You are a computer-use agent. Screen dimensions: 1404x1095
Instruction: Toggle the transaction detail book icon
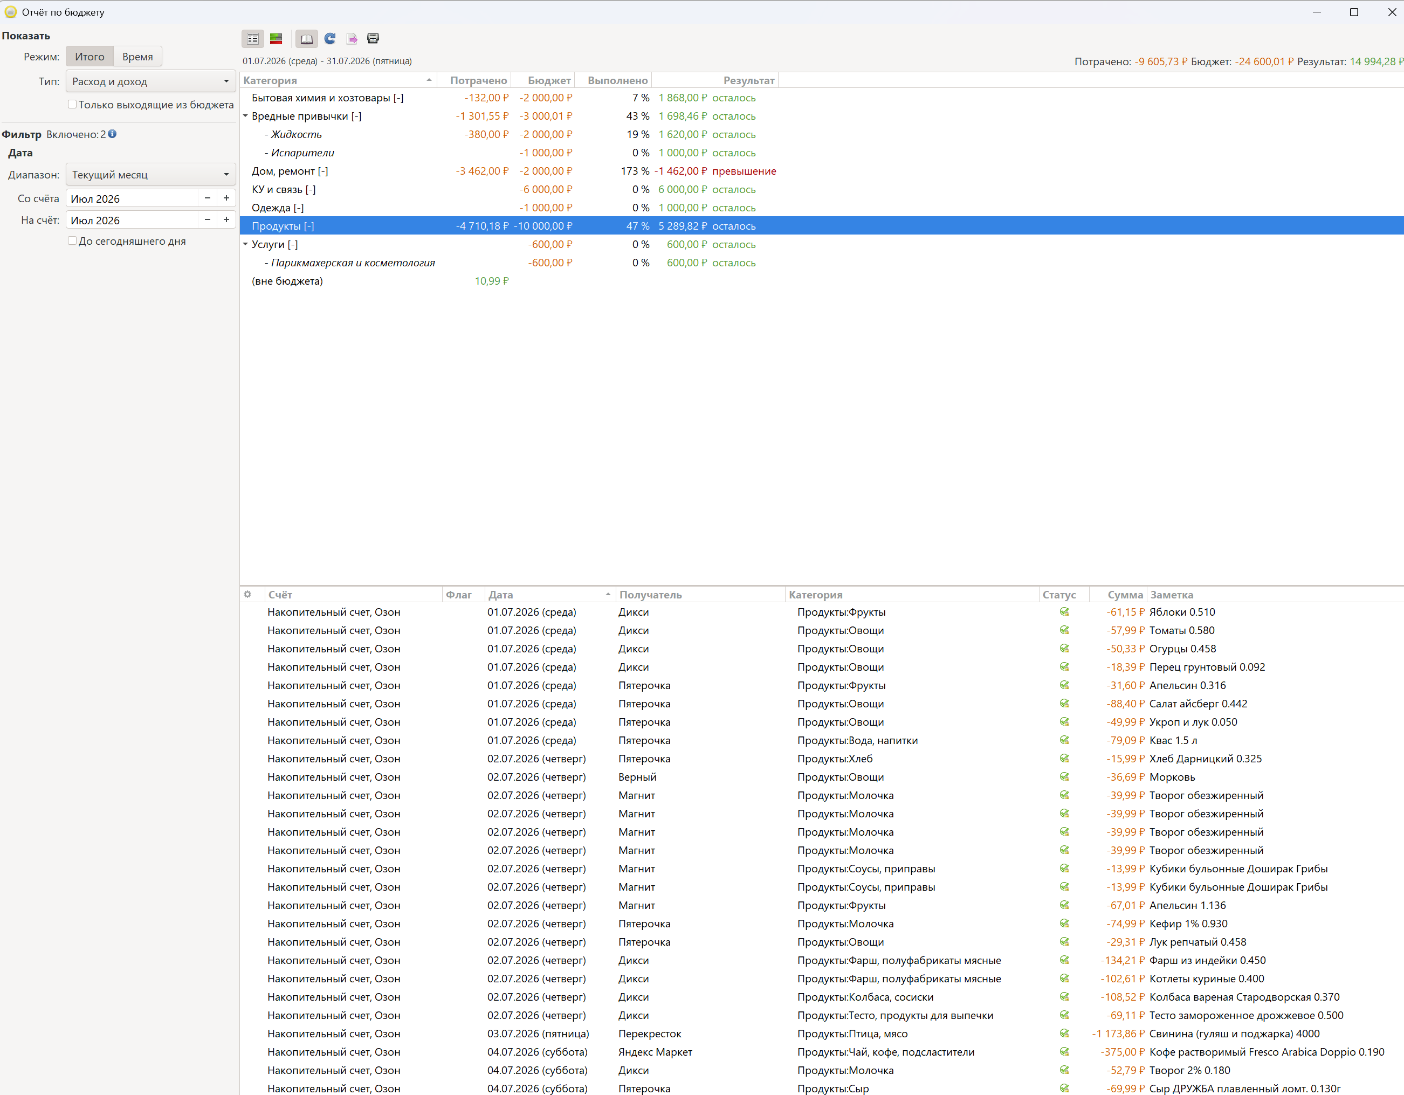(x=307, y=39)
